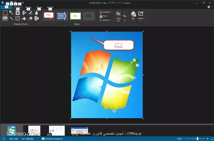
Task: Click the Styles group label
Action: tap(77, 24)
